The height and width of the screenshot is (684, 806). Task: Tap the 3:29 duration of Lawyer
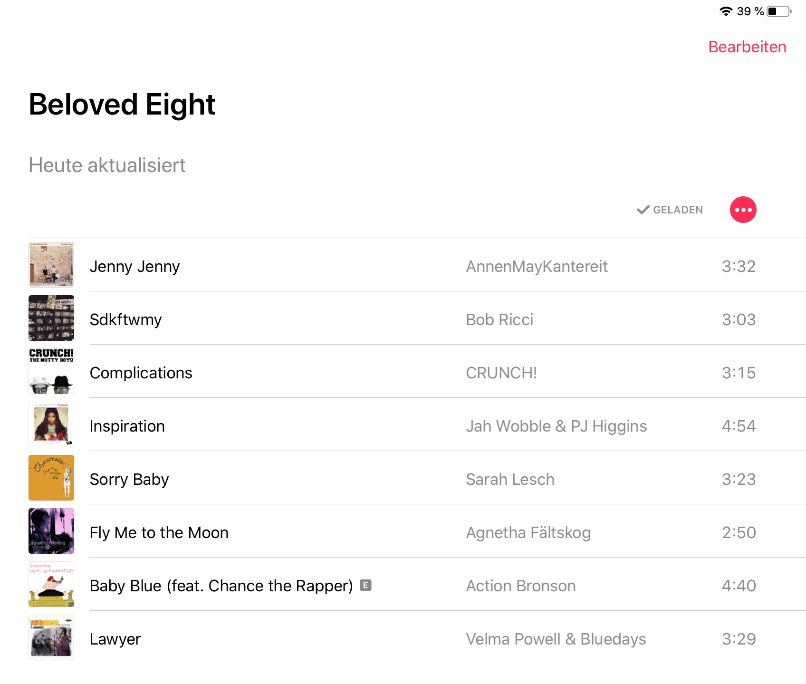(739, 639)
